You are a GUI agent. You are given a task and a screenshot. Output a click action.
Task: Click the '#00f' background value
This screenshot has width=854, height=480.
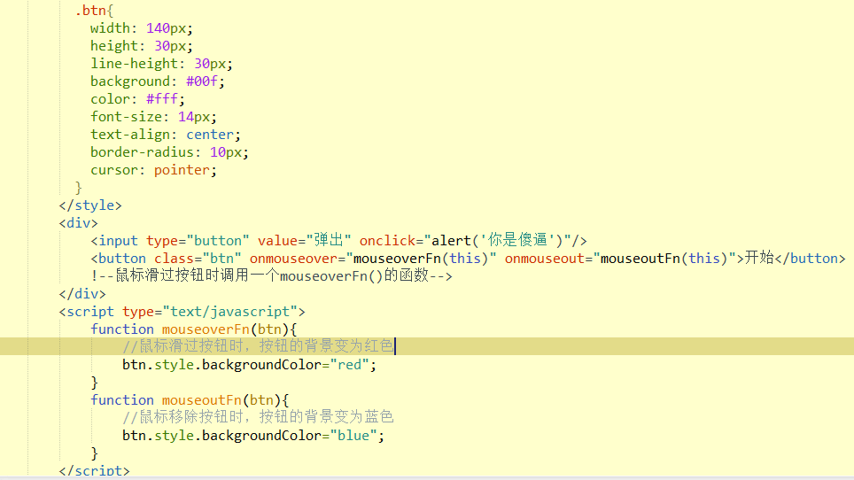(202, 81)
